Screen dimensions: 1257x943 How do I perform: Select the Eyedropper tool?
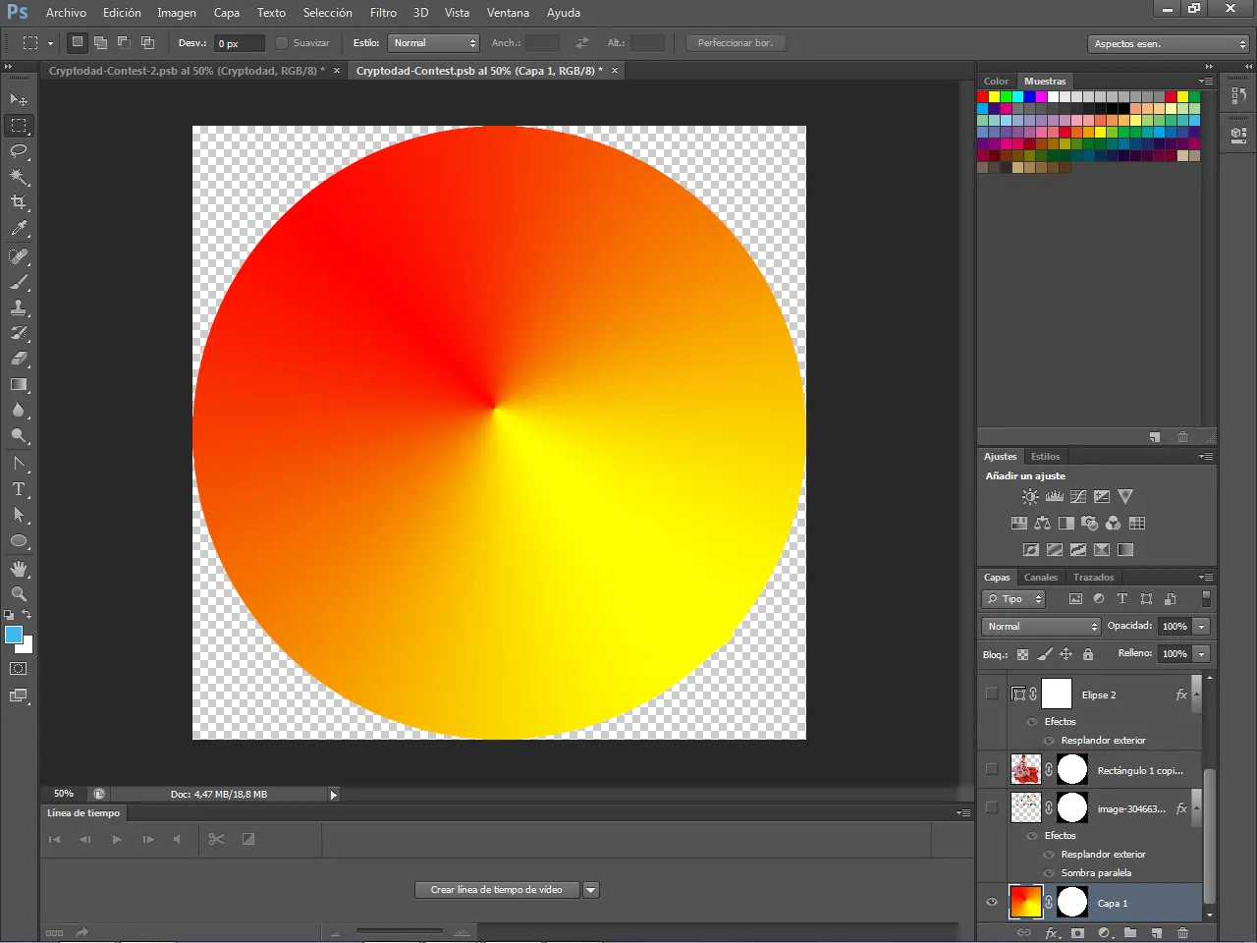coord(19,229)
